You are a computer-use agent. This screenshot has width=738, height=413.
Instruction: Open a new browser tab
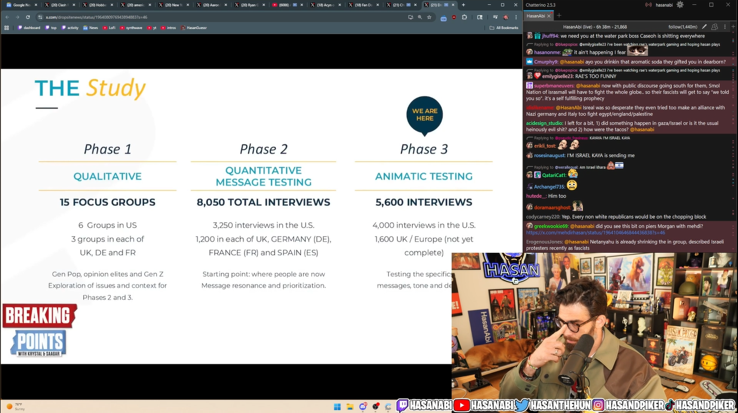coord(463,5)
